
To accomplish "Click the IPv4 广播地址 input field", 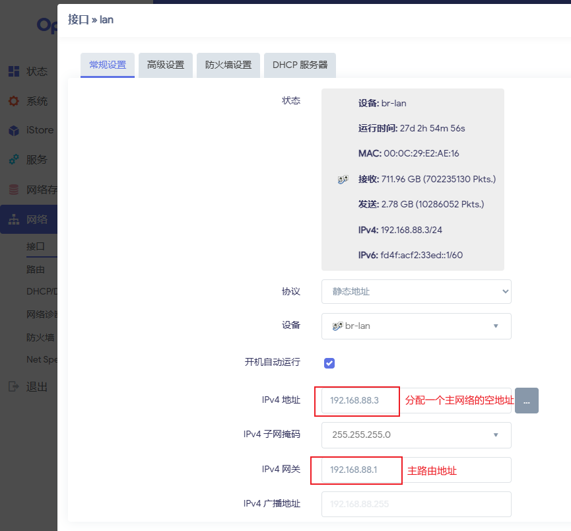I will tap(416, 504).
